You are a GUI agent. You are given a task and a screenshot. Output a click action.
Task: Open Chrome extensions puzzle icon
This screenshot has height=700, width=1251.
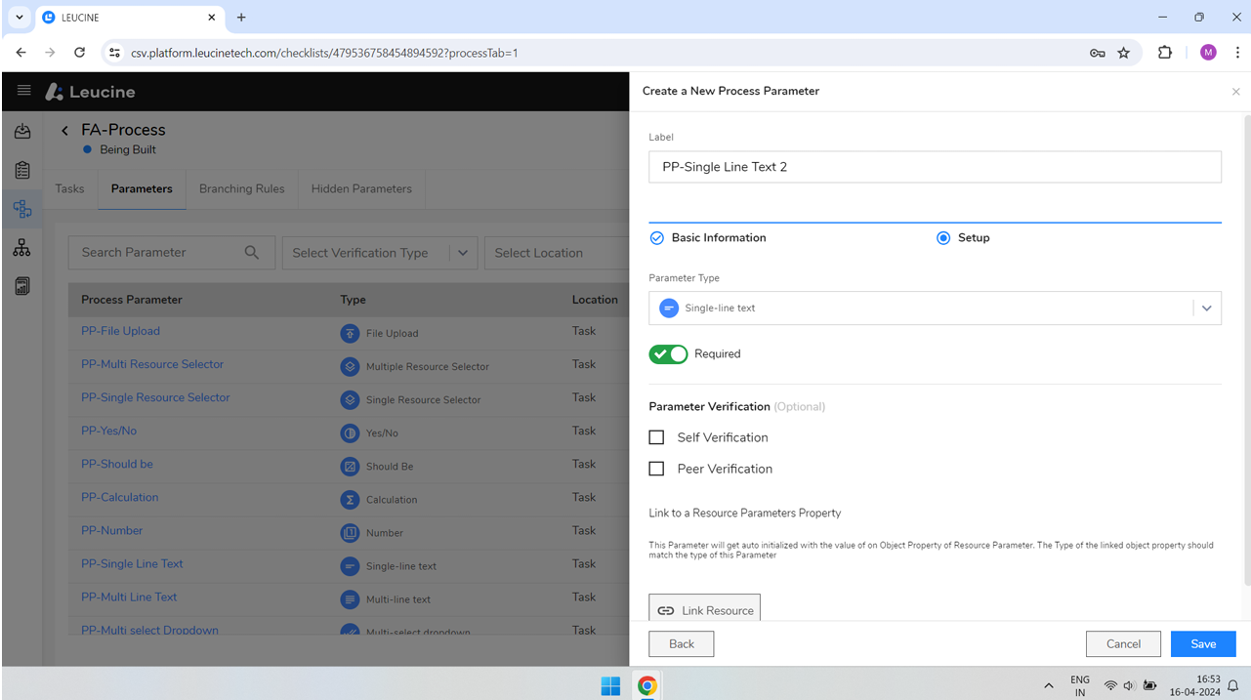[1165, 53]
